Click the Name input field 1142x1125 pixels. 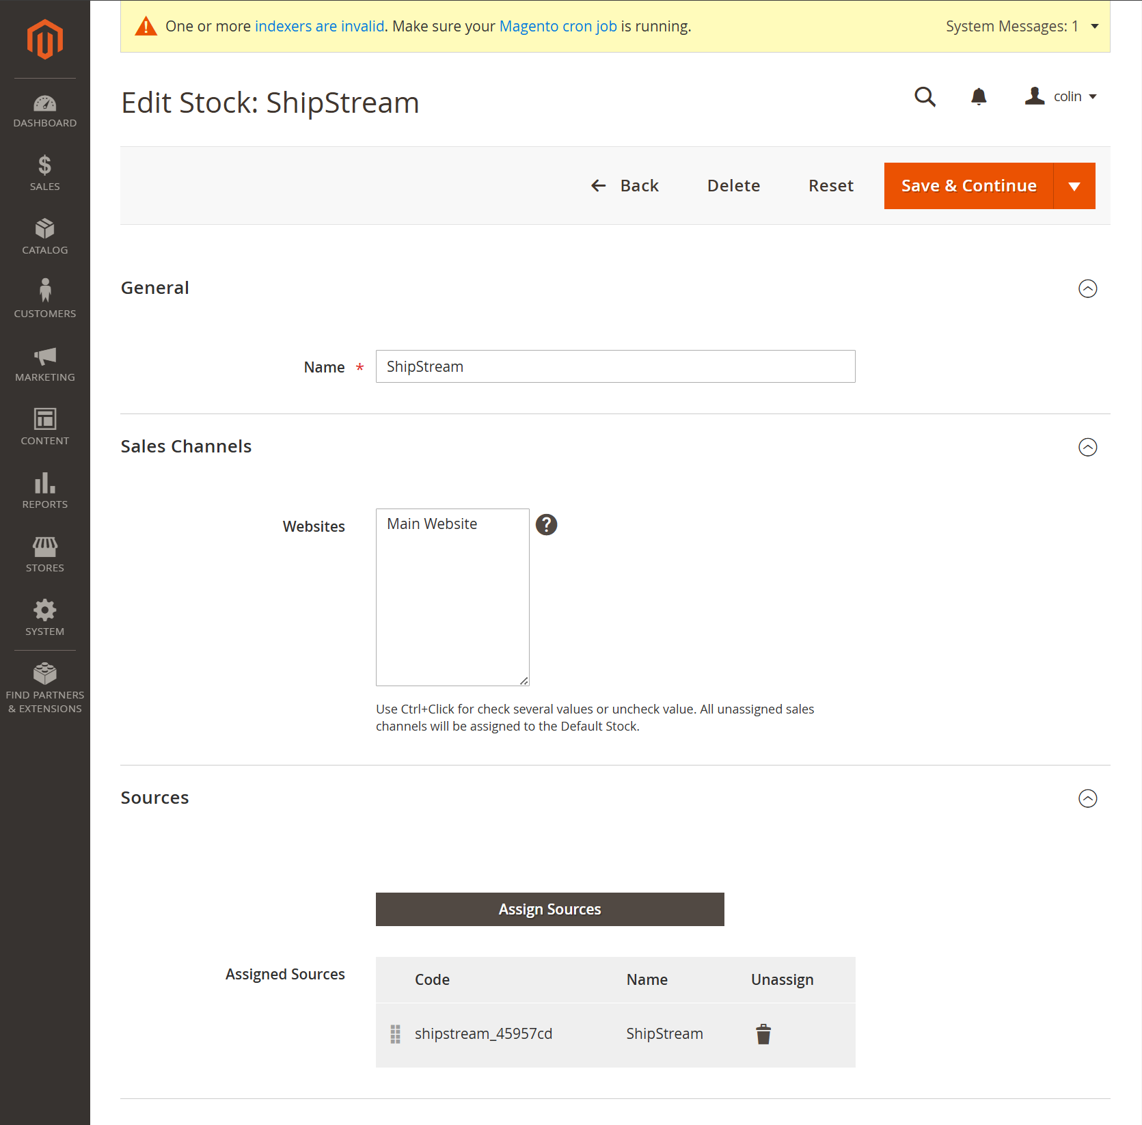[615, 366]
